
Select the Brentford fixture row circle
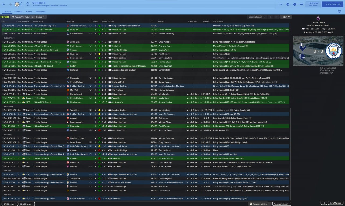3,162
